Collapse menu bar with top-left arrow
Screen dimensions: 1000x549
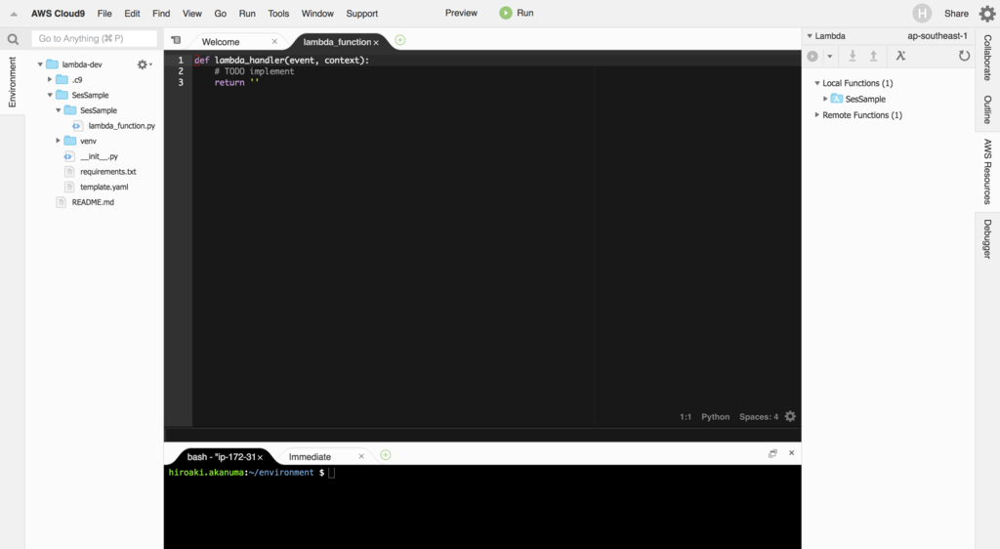[x=14, y=14]
